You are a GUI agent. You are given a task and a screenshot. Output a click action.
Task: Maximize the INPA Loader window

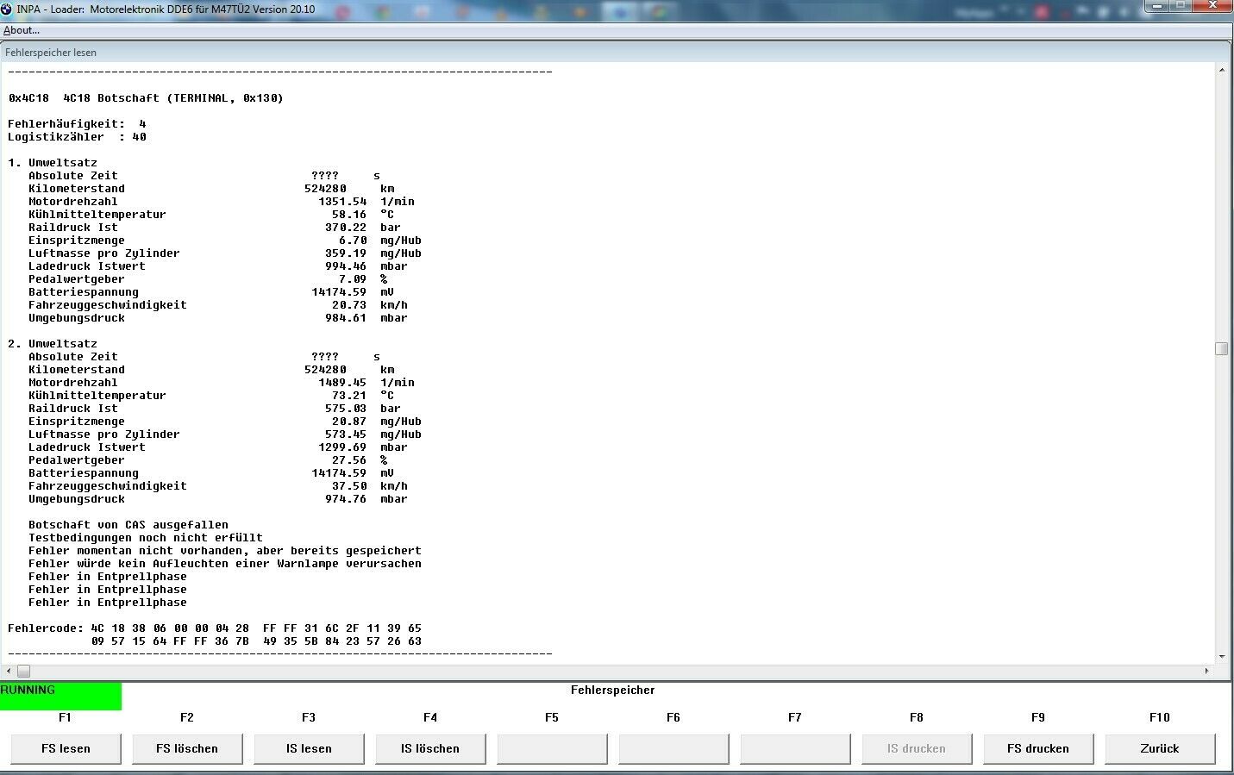(x=1181, y=6)
